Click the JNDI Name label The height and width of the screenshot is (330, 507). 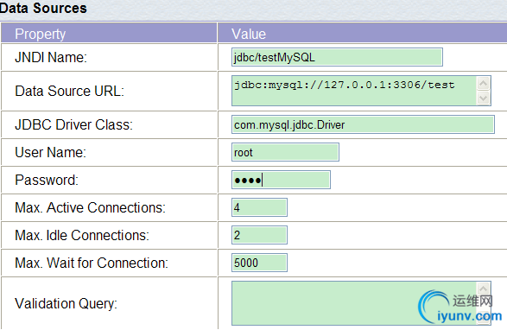51,57
